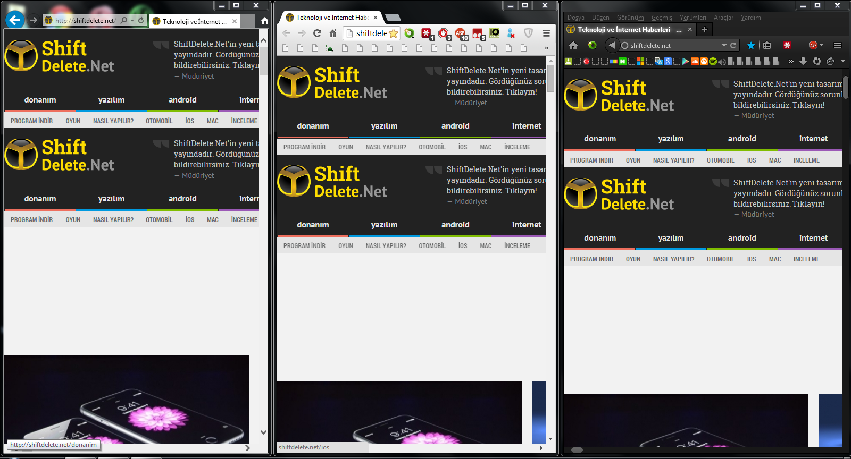Click the search magnifier in Internet Explorer's address bar
This screenshot has width=851, height=459.
[124, 20]
